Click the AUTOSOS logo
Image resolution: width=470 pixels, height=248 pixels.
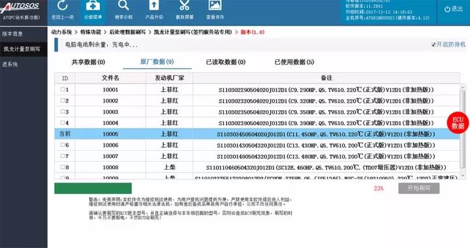20,7
